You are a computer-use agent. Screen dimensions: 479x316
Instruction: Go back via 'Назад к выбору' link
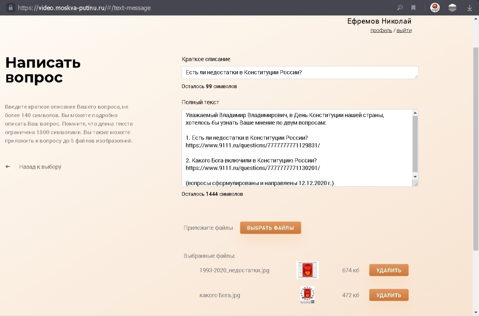pos(40,167)
